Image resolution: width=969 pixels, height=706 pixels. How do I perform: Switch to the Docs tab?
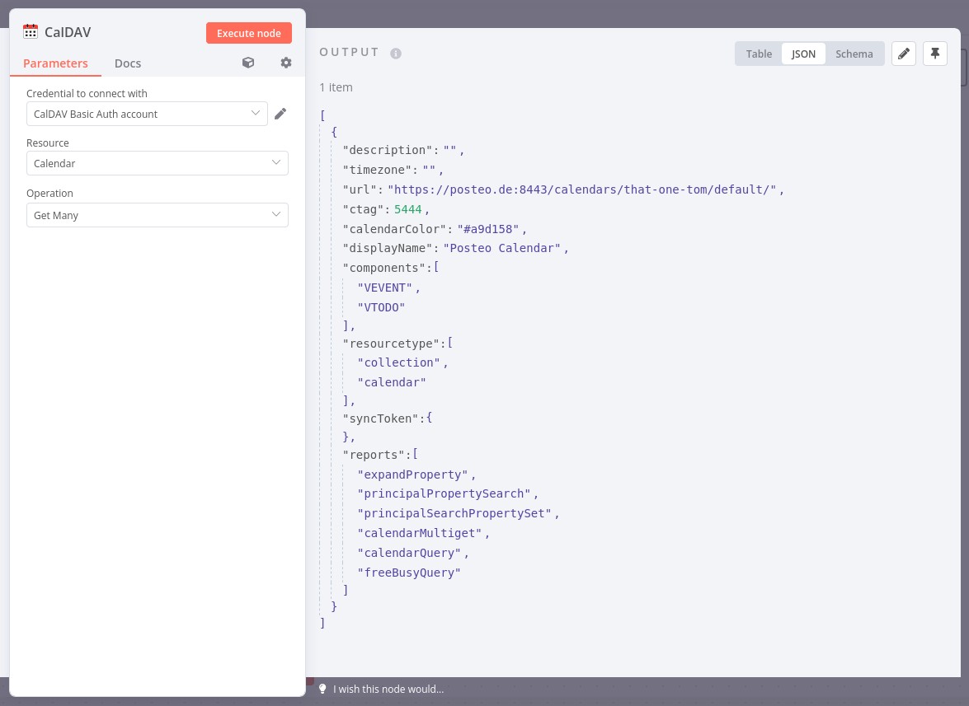[128, 63]
